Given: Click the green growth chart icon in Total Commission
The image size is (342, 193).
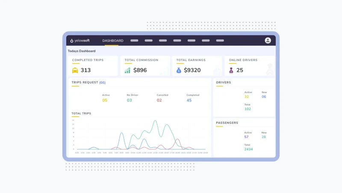Looking at the screenshot, I should 127,70.
